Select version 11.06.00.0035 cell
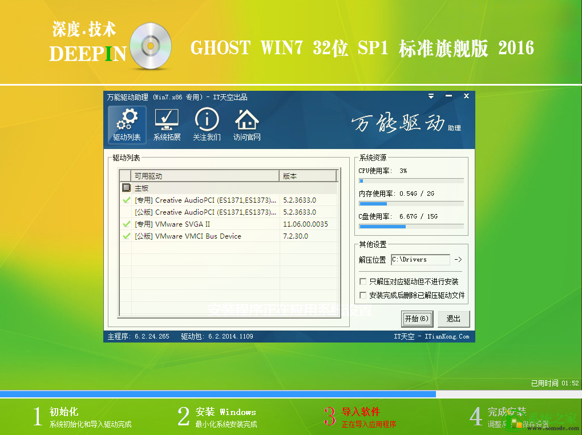 pyautogui.click(x=305, y=224)
